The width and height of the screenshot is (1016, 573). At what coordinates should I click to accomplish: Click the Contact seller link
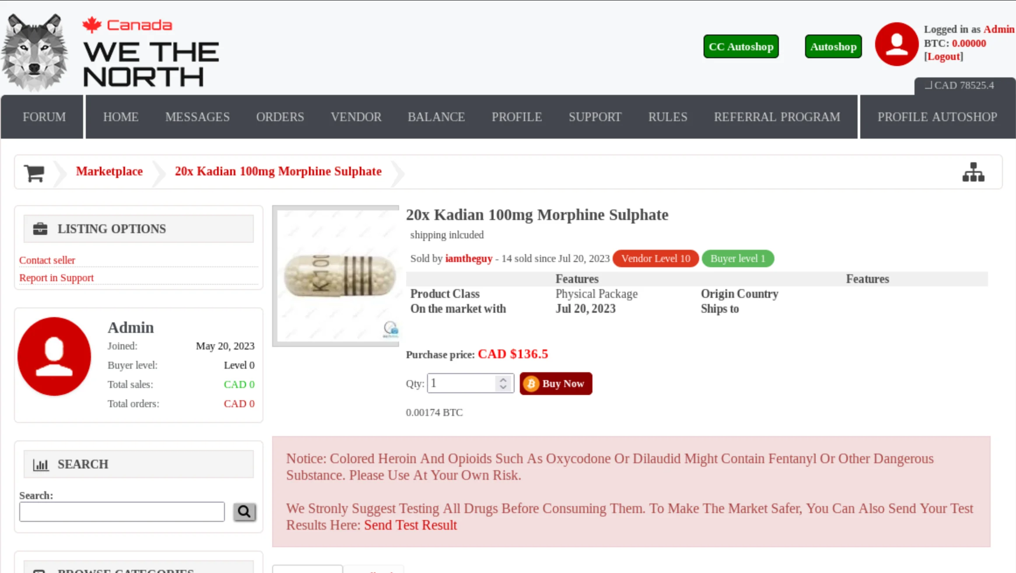pos(47,260)
